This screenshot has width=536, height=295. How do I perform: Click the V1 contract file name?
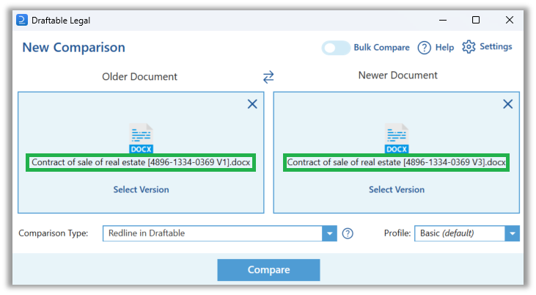pos(141,162)
